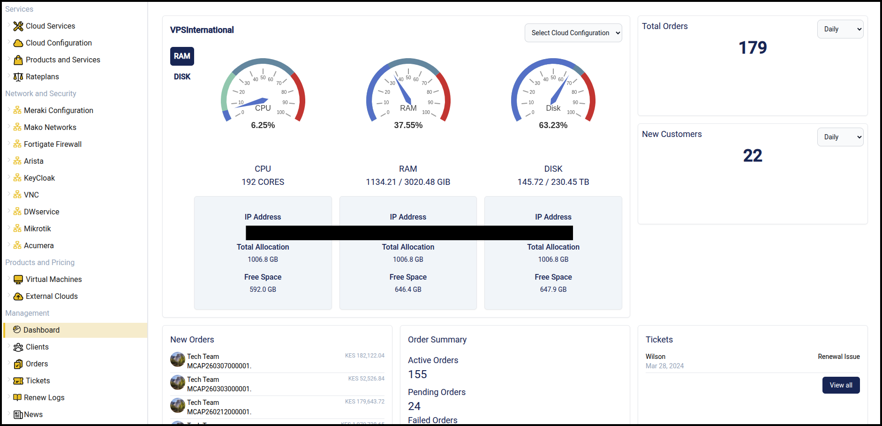Click the Mar 28, 2024 ticket date
Image resolution: width=882 pixels, height=426 pixels.
click(x=664, y=366)
